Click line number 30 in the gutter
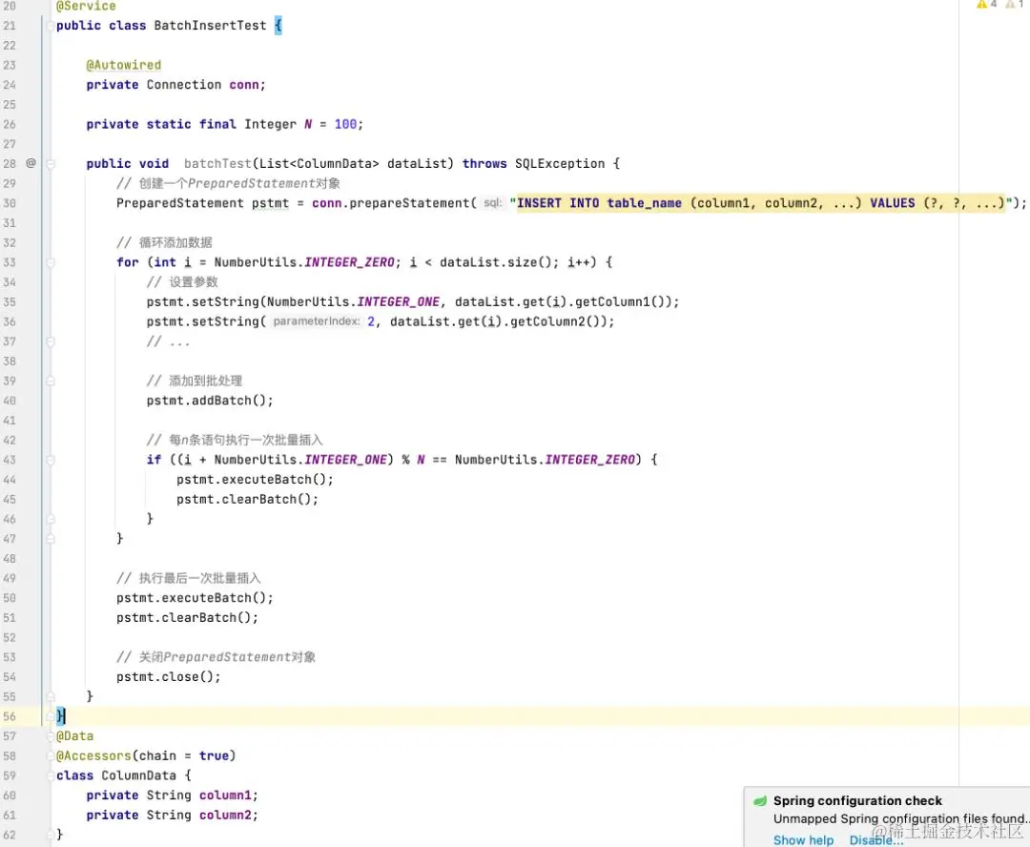 (x=10, y=203)
